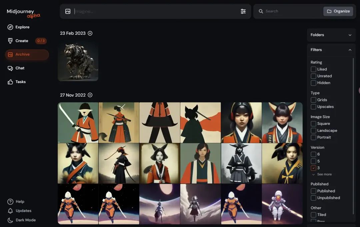Click the Chat speech bubbles icon
Screen dimensions: 360x227
(10, 68)
